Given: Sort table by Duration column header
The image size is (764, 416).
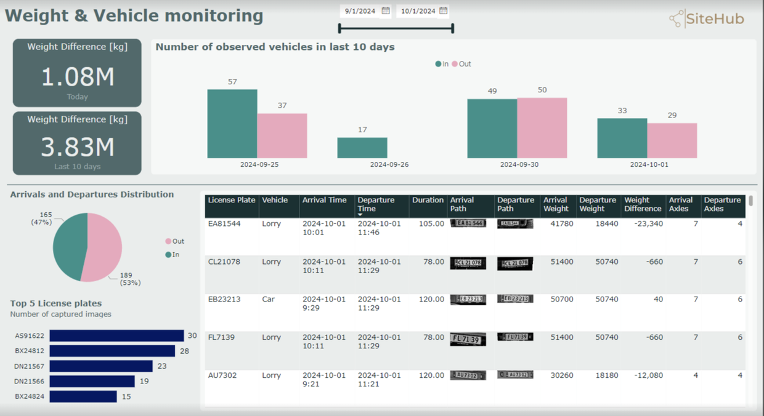Looking at the screenshot, I should pyautogui.click(x=428, y=200).
